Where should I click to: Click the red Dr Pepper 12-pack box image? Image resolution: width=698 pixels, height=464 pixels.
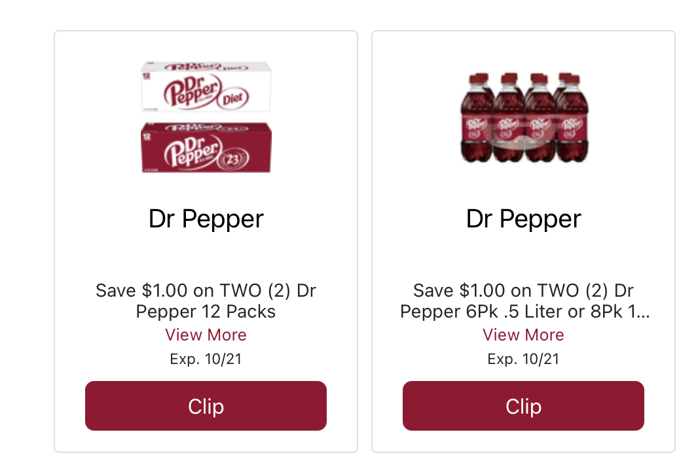206,148
